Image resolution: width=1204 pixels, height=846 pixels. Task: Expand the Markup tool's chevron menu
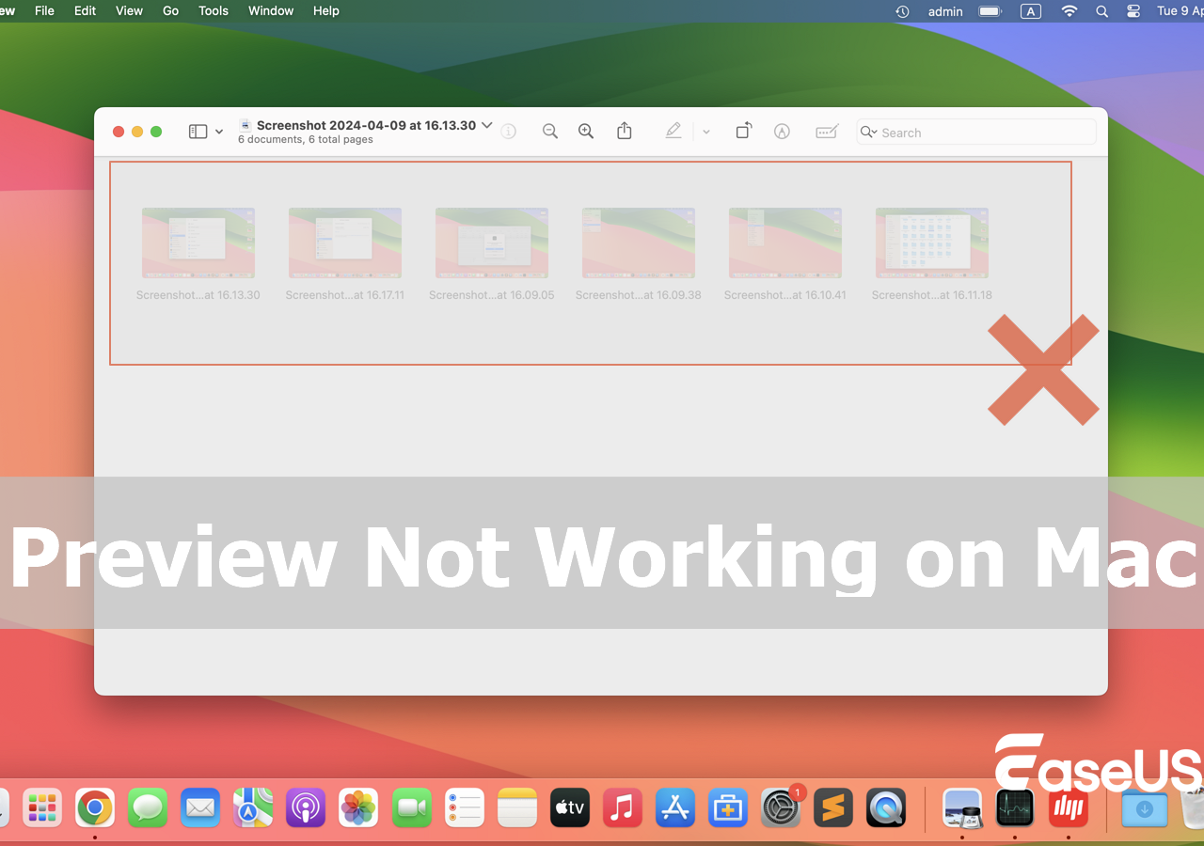[706, 131]
